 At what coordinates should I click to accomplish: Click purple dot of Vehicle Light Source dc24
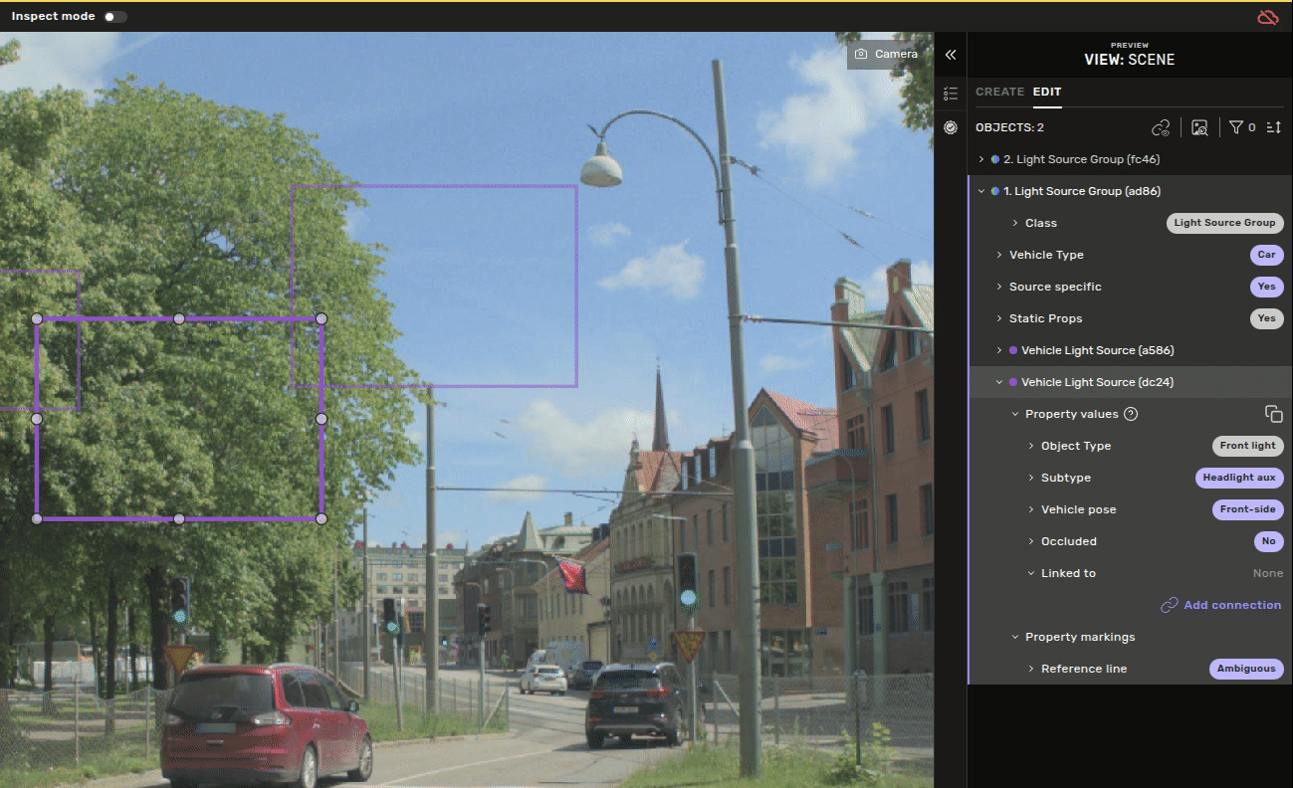[1013, 382]
